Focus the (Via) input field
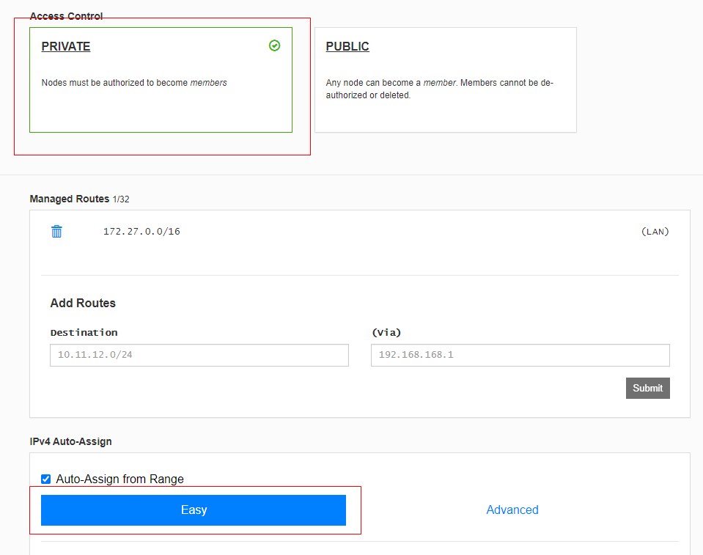Screen dimensions: 703x555 coord(520,355)
